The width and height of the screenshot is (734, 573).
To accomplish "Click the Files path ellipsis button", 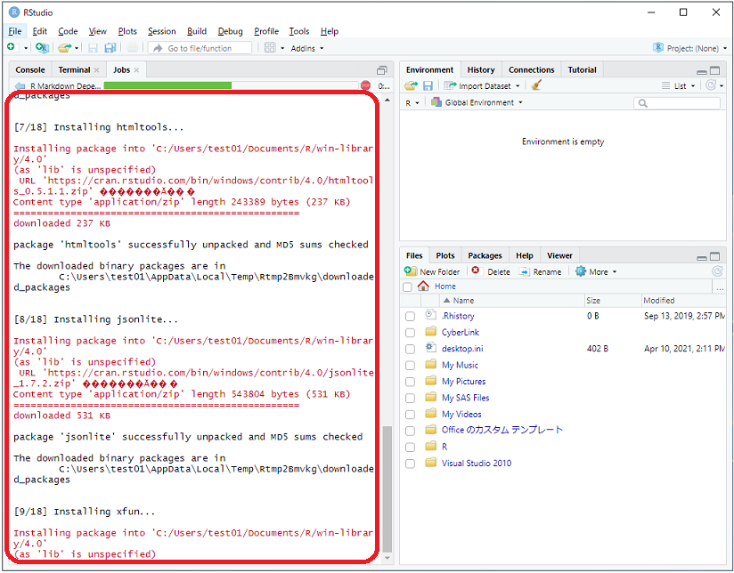I will coord(720,287).
